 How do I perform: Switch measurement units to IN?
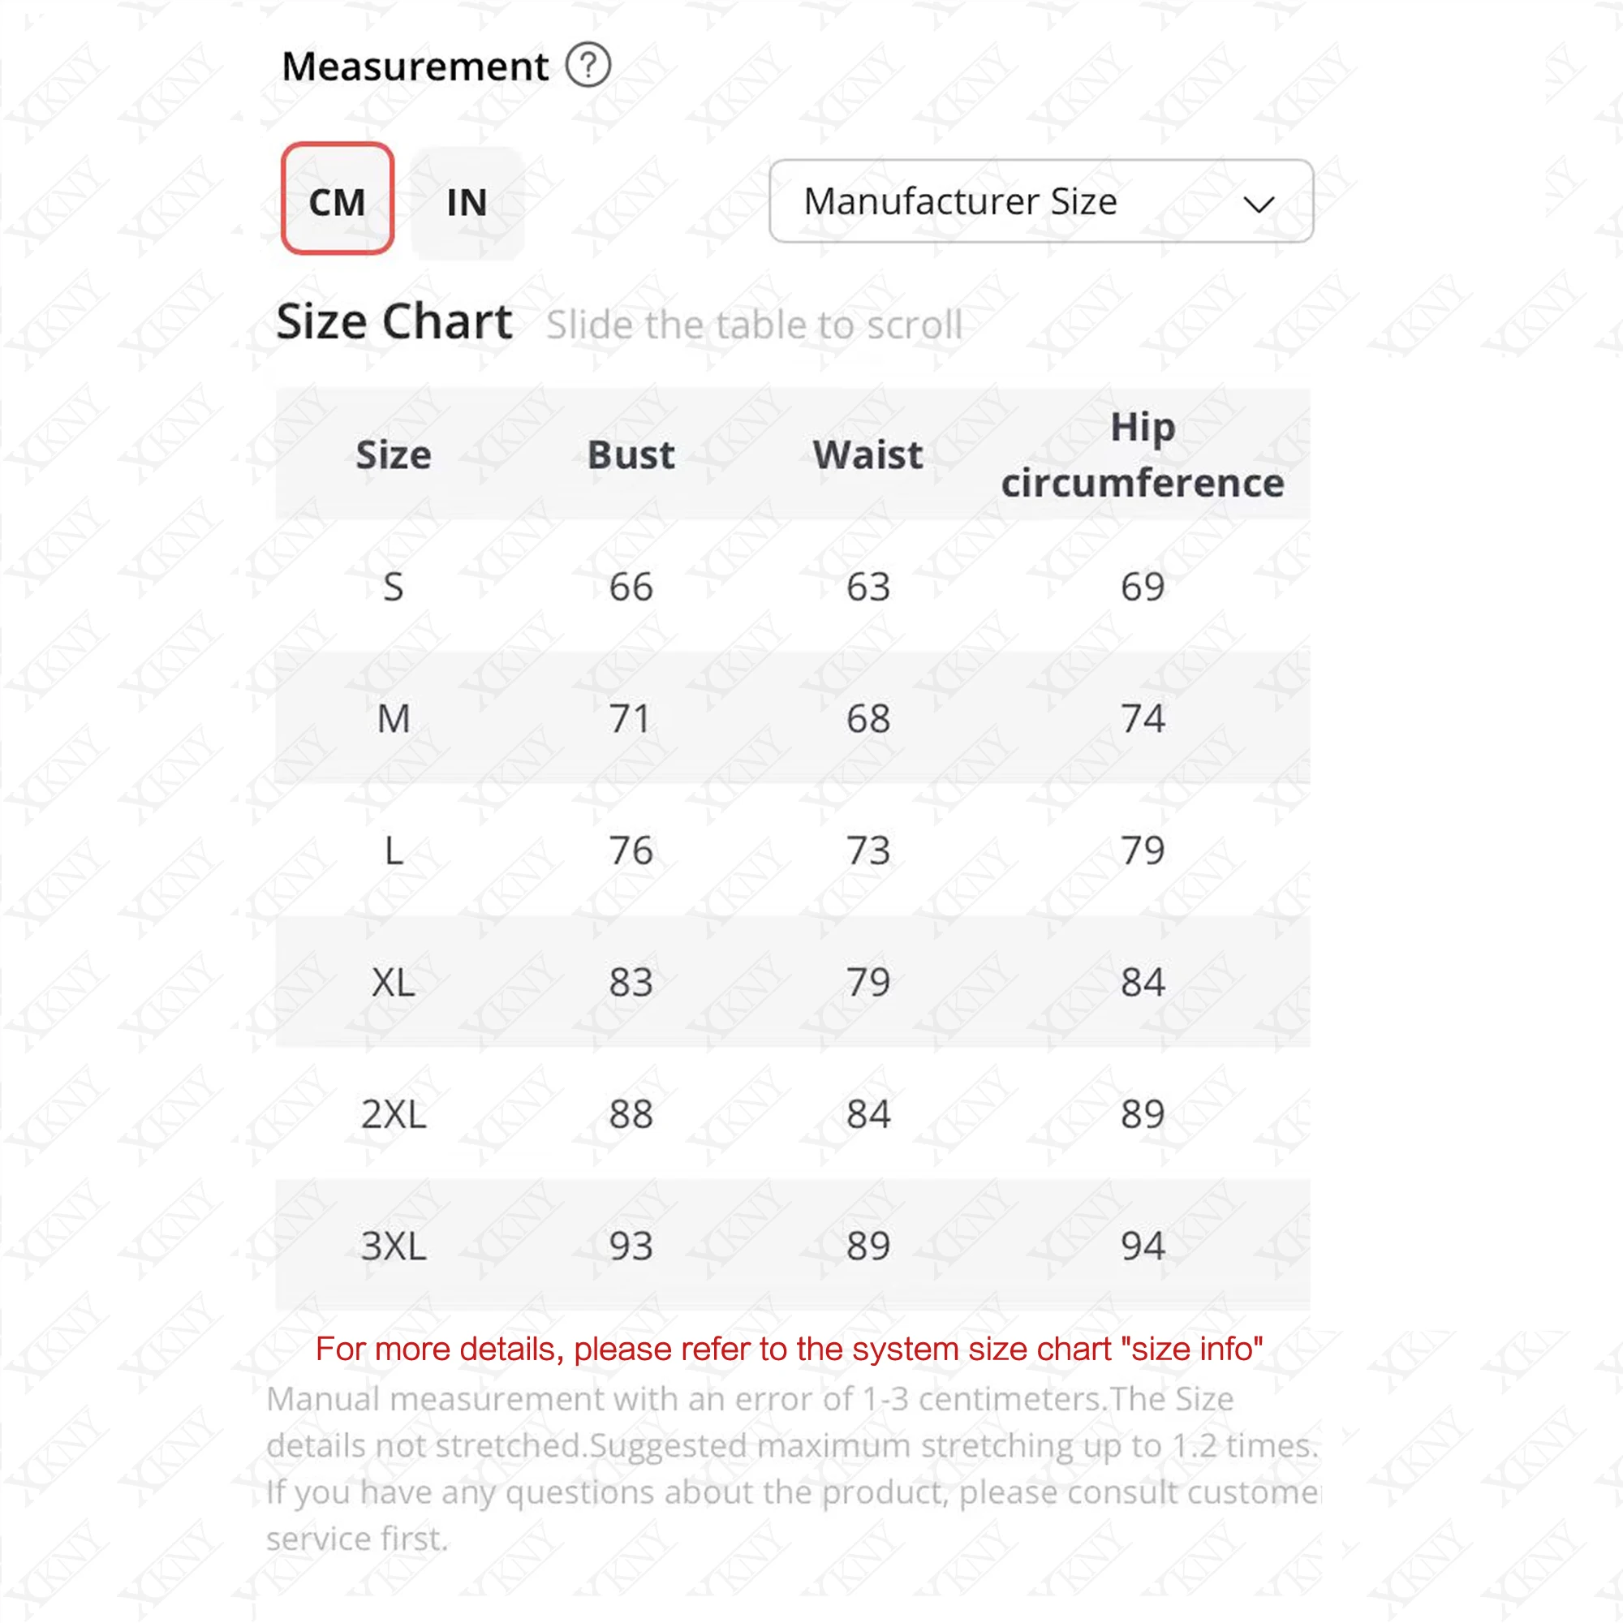467,202
